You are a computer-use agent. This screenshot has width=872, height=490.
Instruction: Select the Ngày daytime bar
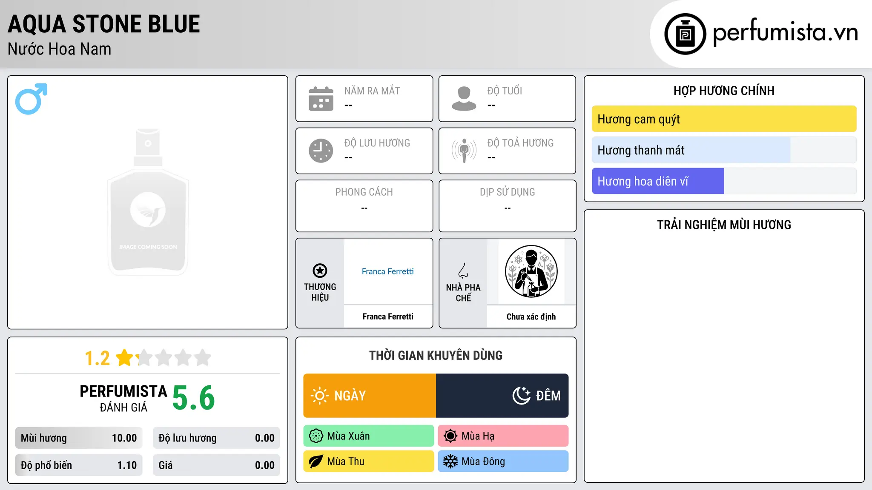coord(370,396)
